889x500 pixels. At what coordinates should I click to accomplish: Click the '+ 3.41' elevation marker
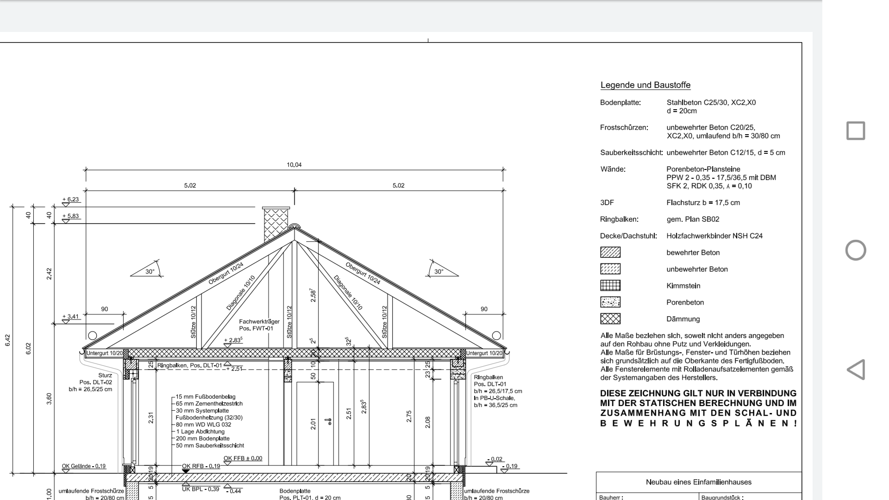(x=71, y=319)
